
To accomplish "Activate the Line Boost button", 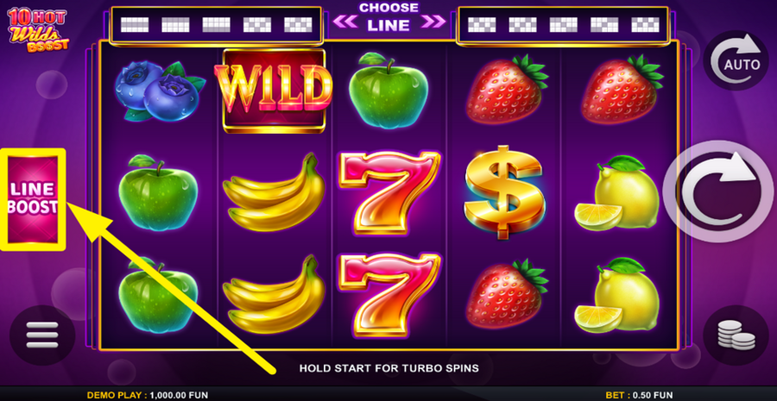I will click(33, 199).
